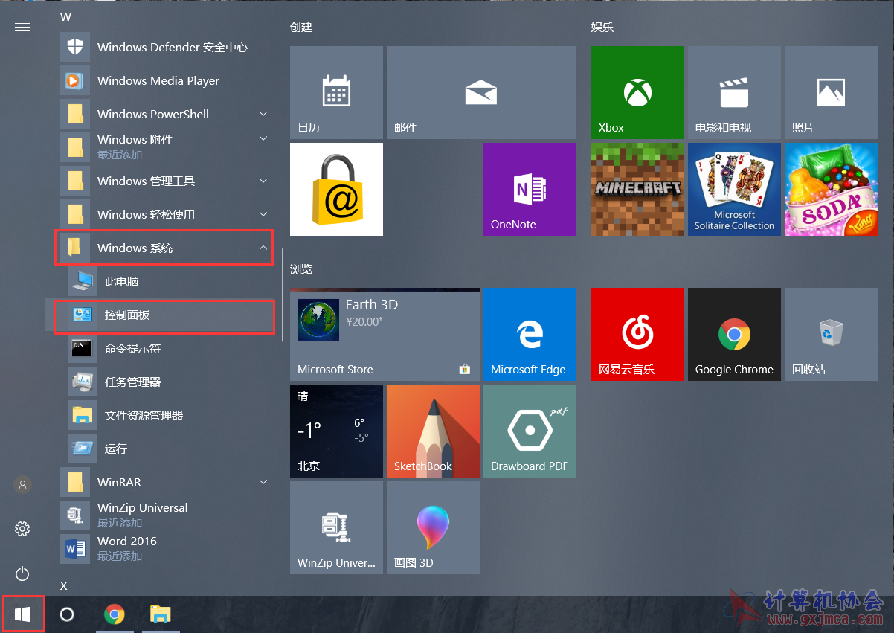Open the NetEase Cloud Music tile 网易云音乐

637,334
